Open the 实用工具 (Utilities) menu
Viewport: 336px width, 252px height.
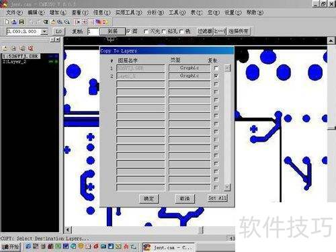pyautogui.click(x=129, y=12)
